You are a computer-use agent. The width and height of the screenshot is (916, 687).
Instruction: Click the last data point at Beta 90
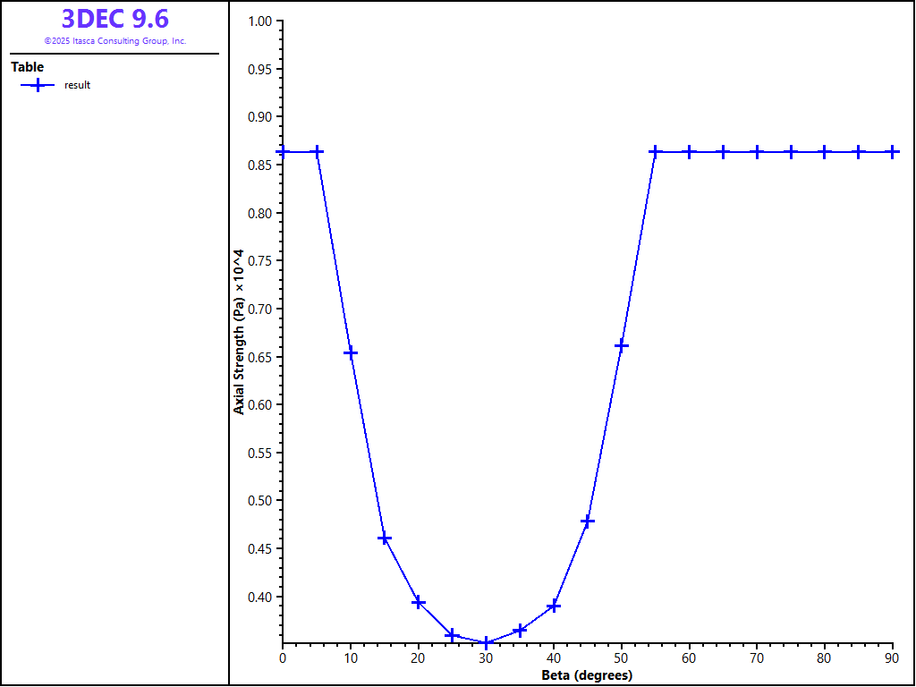click(x=892, y=152)
